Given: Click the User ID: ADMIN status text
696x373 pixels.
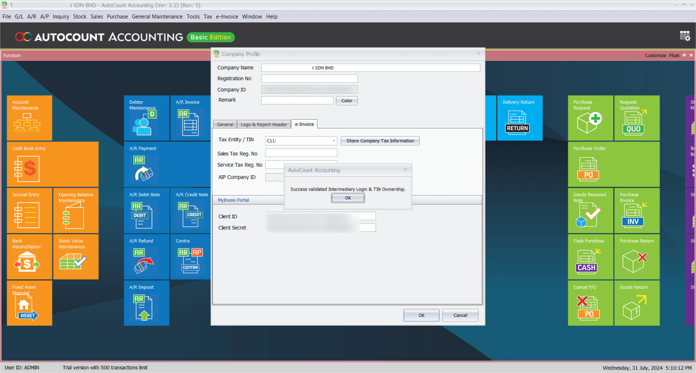Looking at the screenshot, I should (21, 368).
